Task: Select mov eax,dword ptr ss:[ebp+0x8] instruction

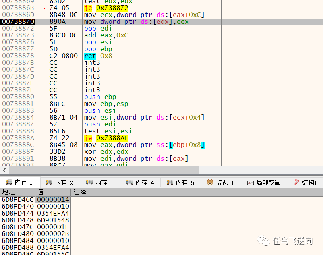Action: coord(145,145)
